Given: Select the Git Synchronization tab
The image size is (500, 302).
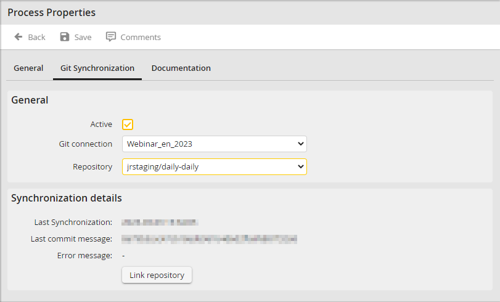Looking at the screenshot, I should pyautogui.click(x=97, y=68).
